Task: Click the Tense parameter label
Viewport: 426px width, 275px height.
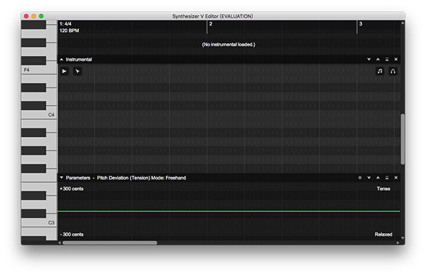Action: pyautogui.click(x=383, y=189)
